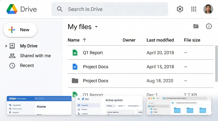Open the app switcher grid in Jira window
Screen dimensions: 218x121
pos(79,99)
